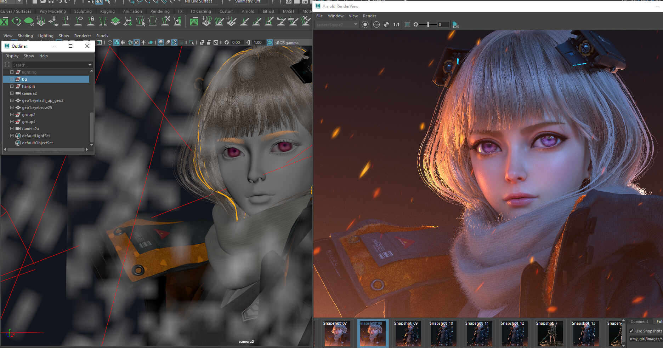Switch to the Arnold shelf tab
Screen dimensions: 663x348
coord(248,11)
